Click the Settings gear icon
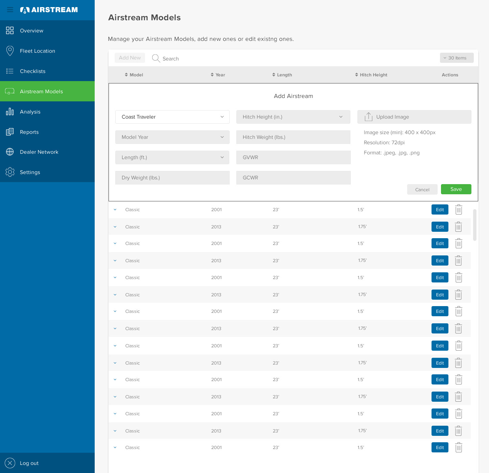489x473 pixels. (10, 172)
